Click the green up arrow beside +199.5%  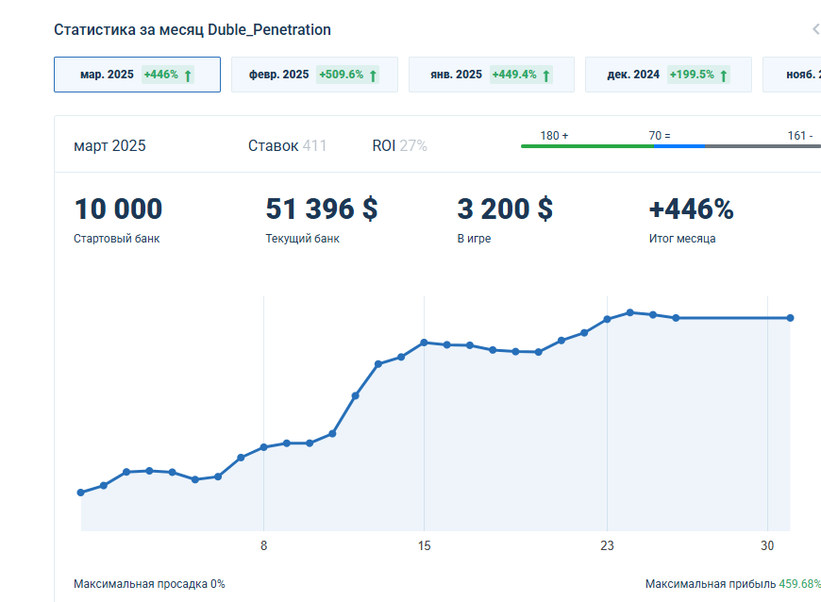724,75
